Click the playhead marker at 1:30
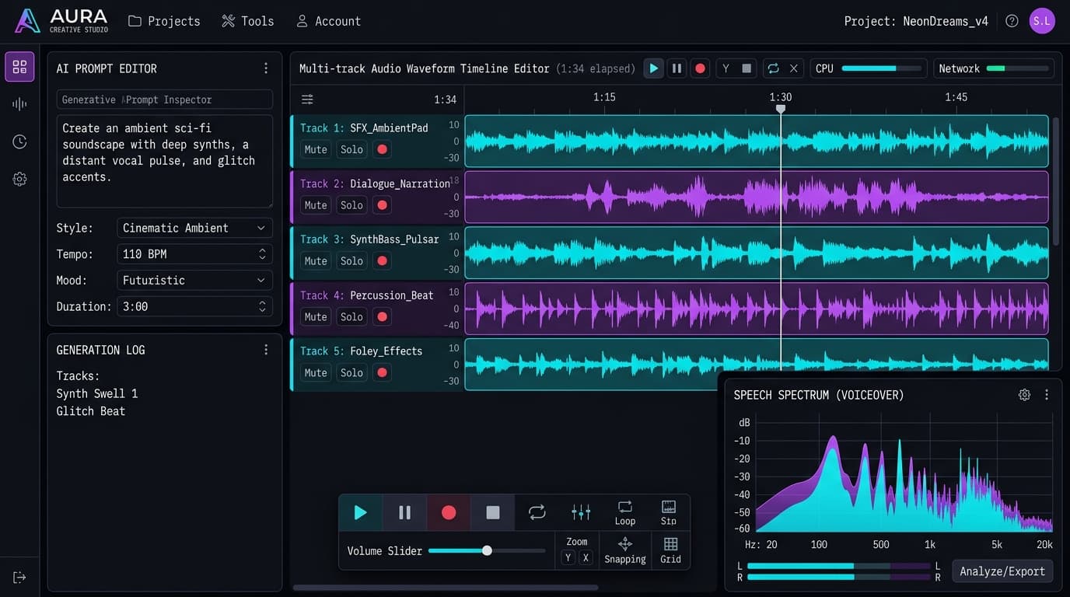 781,110
